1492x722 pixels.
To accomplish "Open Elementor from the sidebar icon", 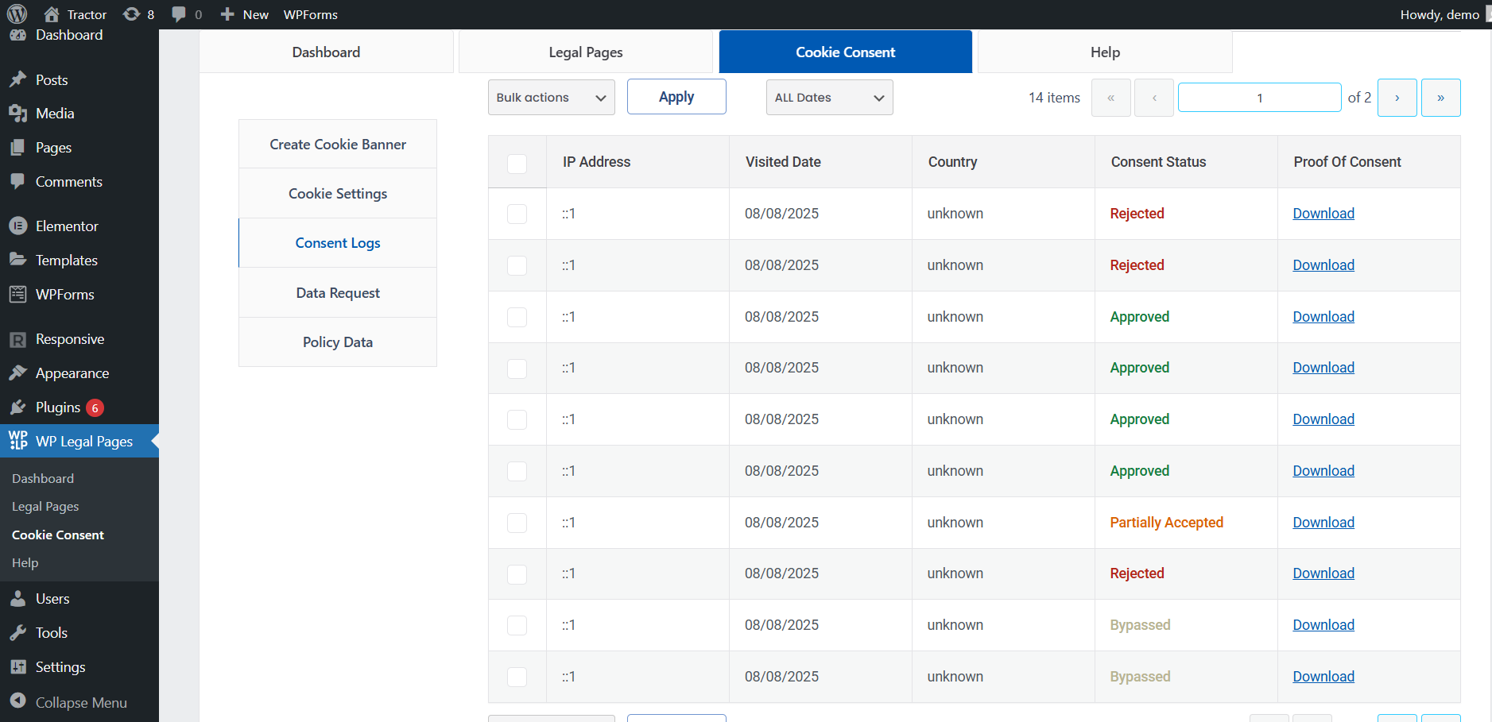I will coord(17,226).
